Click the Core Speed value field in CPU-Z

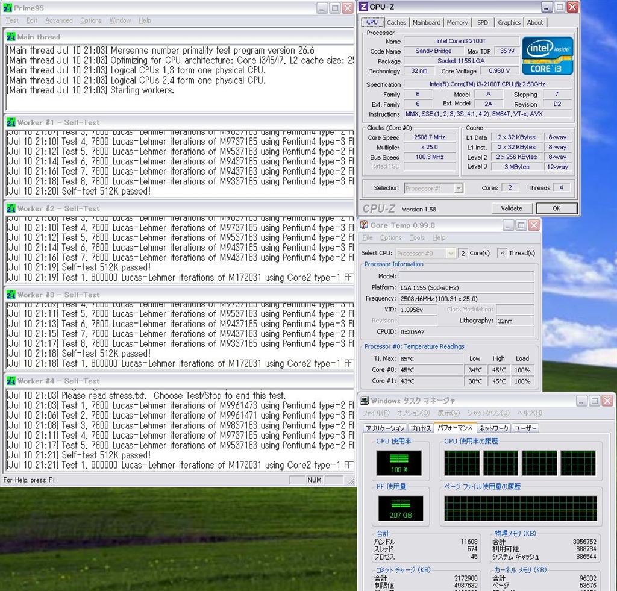pyautogui.click(x=428, y=137)
